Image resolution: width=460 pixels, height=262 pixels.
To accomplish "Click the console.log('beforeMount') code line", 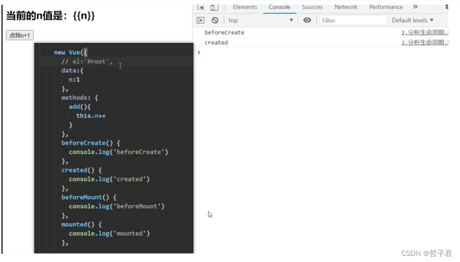I will pos(116,206).
